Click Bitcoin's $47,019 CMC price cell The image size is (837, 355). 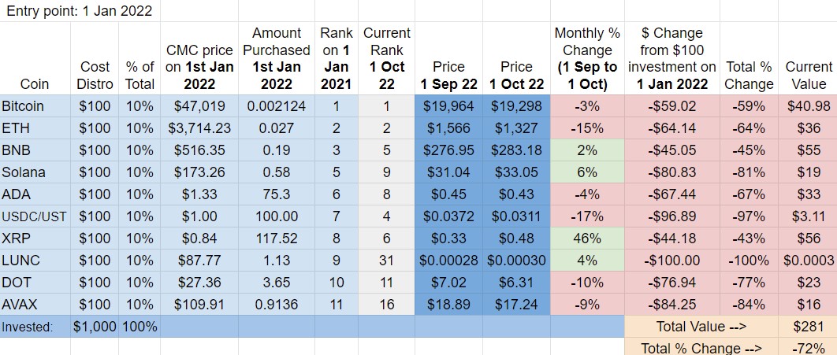click(199, 106)
